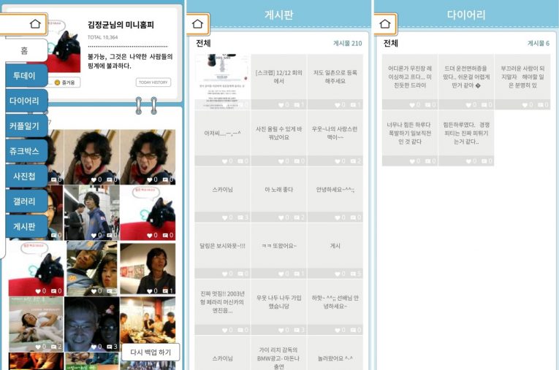Click home icon in 게시판 panel
This screenshot has width=559, height=370.
(197, 24)
